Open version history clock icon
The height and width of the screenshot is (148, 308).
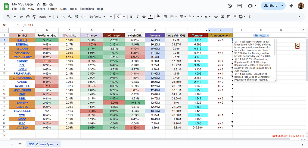coord(230,6)
